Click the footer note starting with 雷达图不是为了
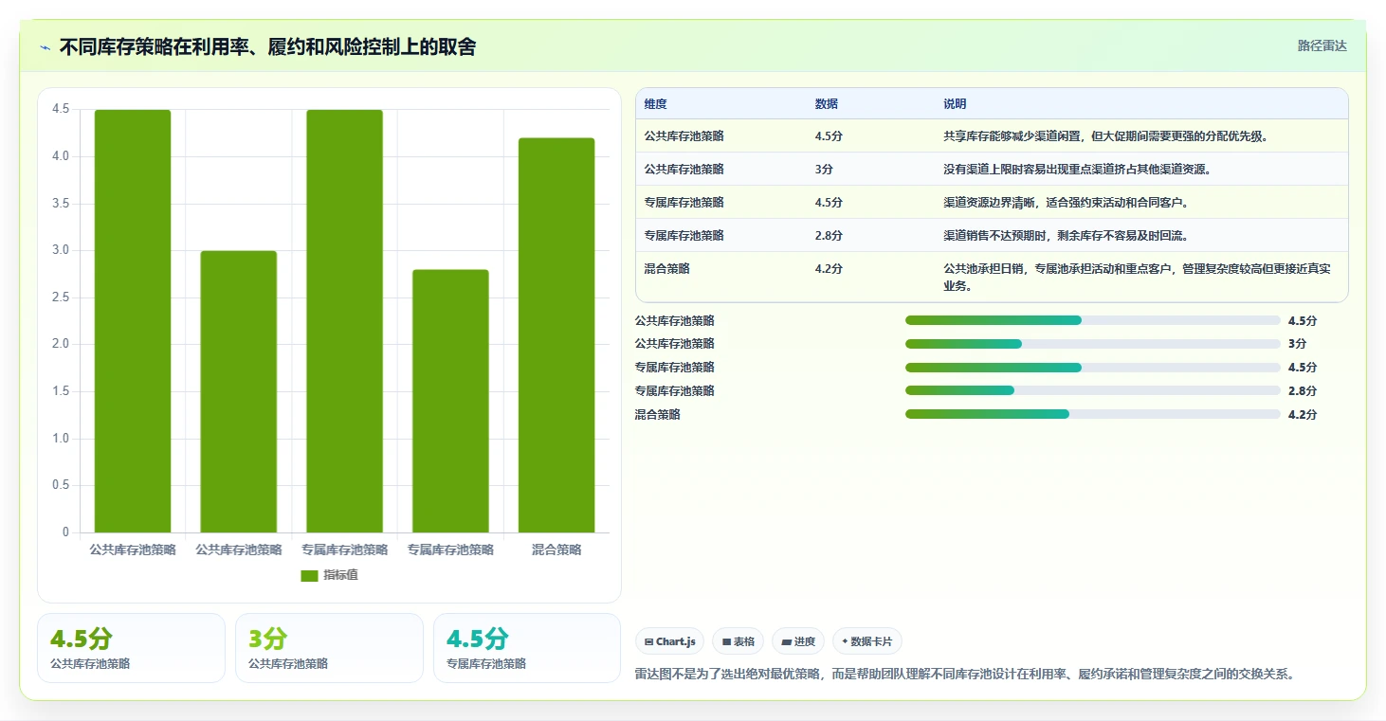 [965, 675]
